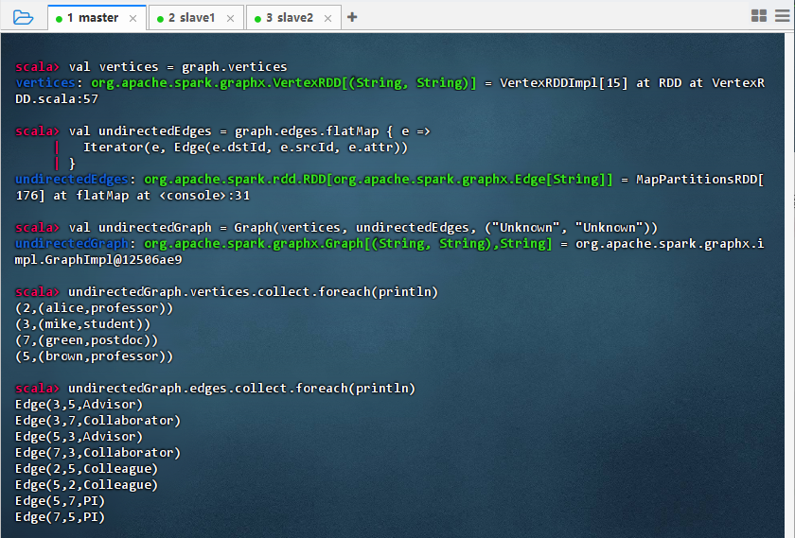The height and width of the screenshot is (538, 795).
Task: Switch to the master tab
Action: [x=97, y=18]
